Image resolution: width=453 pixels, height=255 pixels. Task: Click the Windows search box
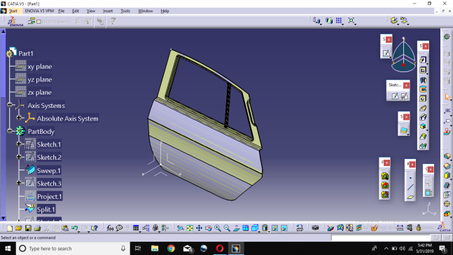point(72,249)
